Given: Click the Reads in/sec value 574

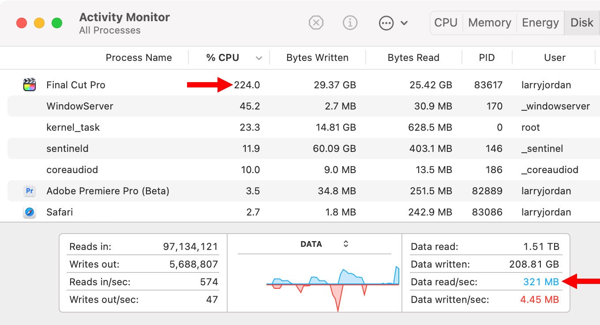Looking at the screenshot, I should click(x=209, y=282).
